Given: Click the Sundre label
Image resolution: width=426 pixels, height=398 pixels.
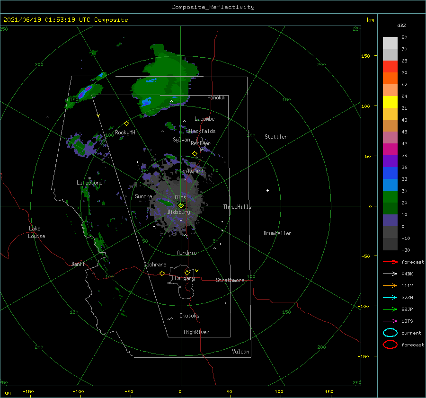Looking at the screenshot, I should pos(143,196).
